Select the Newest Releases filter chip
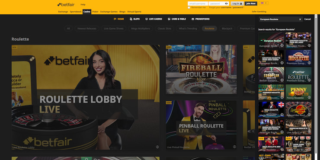Image resolution: width=320 pixels, height=160 pixels. click(87, 29)
